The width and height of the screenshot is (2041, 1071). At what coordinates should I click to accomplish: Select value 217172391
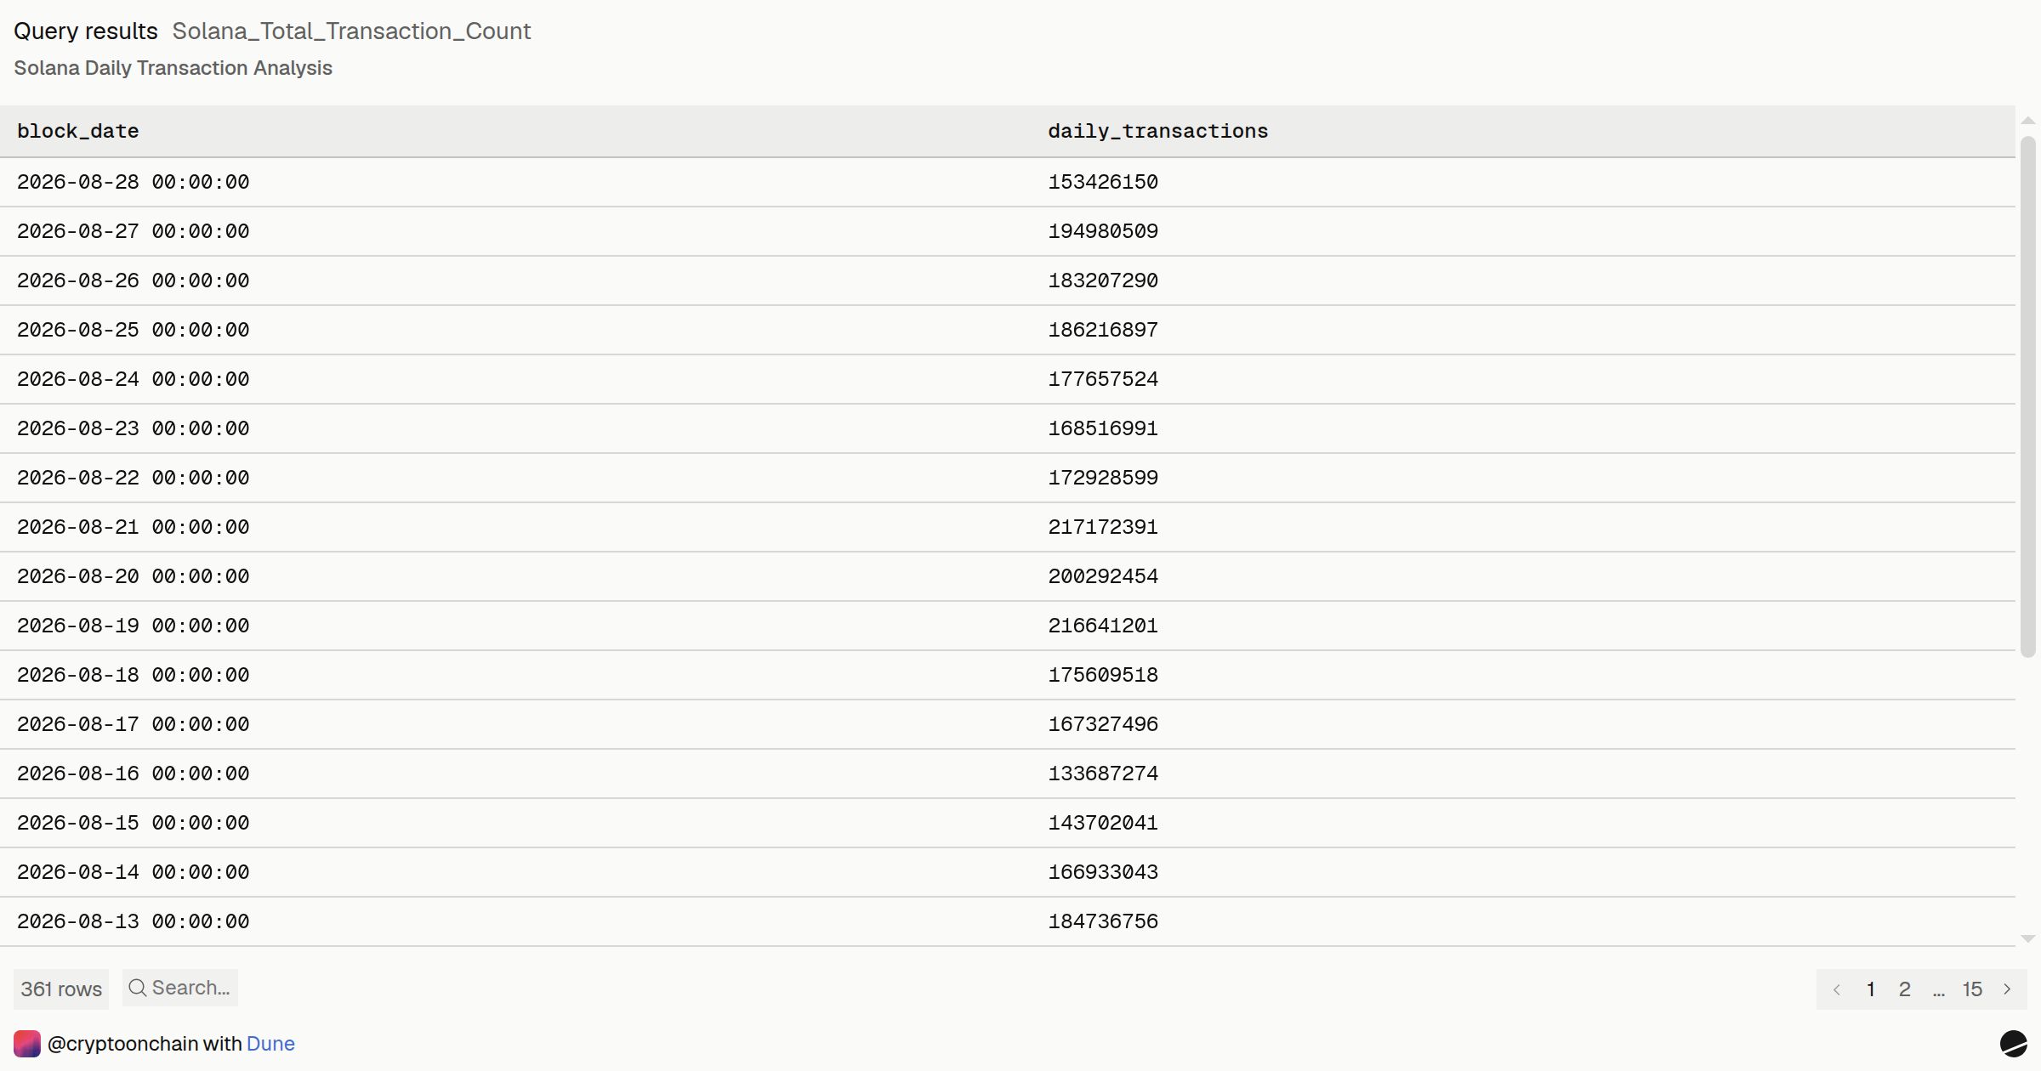pos(1103,527)
